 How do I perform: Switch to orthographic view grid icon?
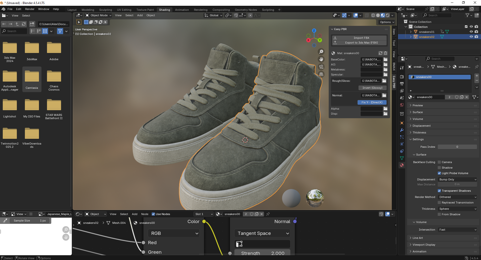coord(321,74)
